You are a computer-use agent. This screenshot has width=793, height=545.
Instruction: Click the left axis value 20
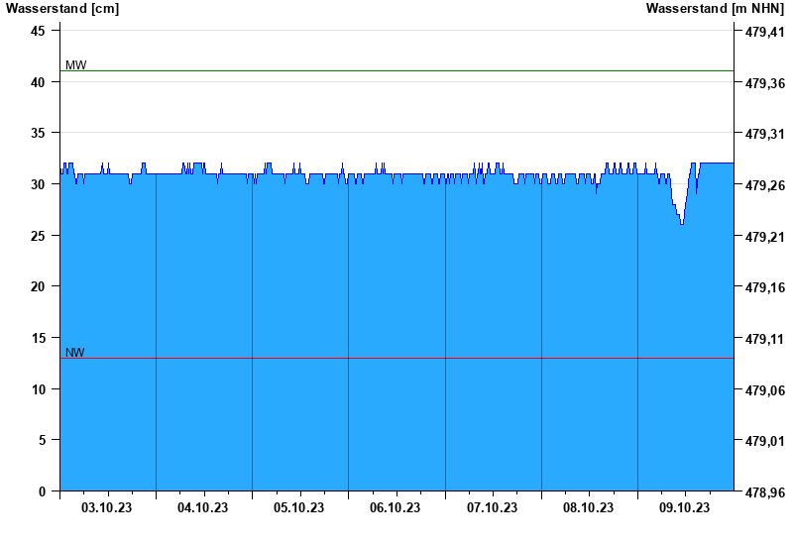(x=38, y=286)
